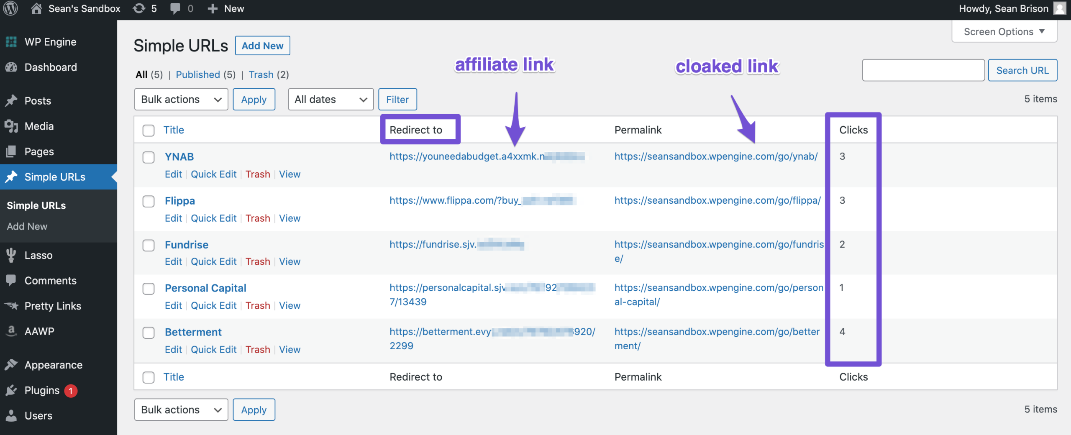
Task: Click the red Plugins update badge
Action: click(71, 391)
